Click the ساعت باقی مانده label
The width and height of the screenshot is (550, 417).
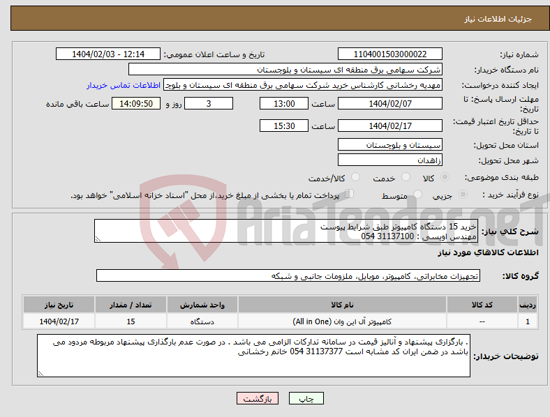pos(77,104)
